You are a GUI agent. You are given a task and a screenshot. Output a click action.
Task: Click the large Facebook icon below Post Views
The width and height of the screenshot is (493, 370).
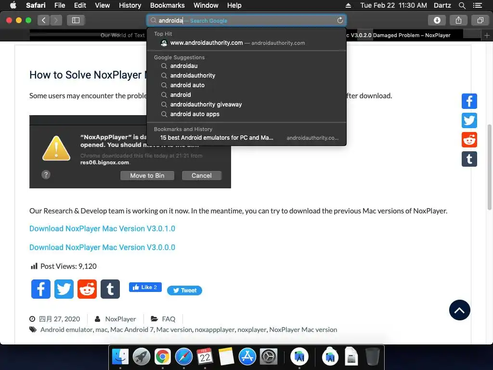pyautogui.click(x=41, y=289)
